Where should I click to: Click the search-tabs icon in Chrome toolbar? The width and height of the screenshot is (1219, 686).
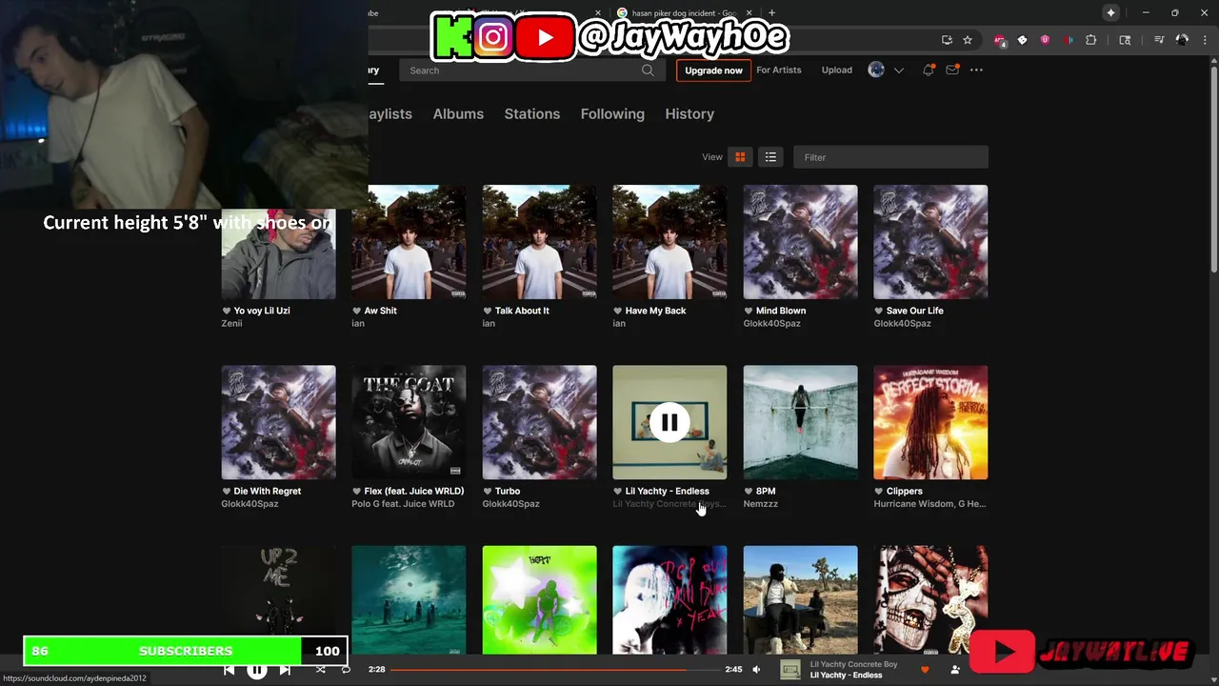tap(1125, 40)
